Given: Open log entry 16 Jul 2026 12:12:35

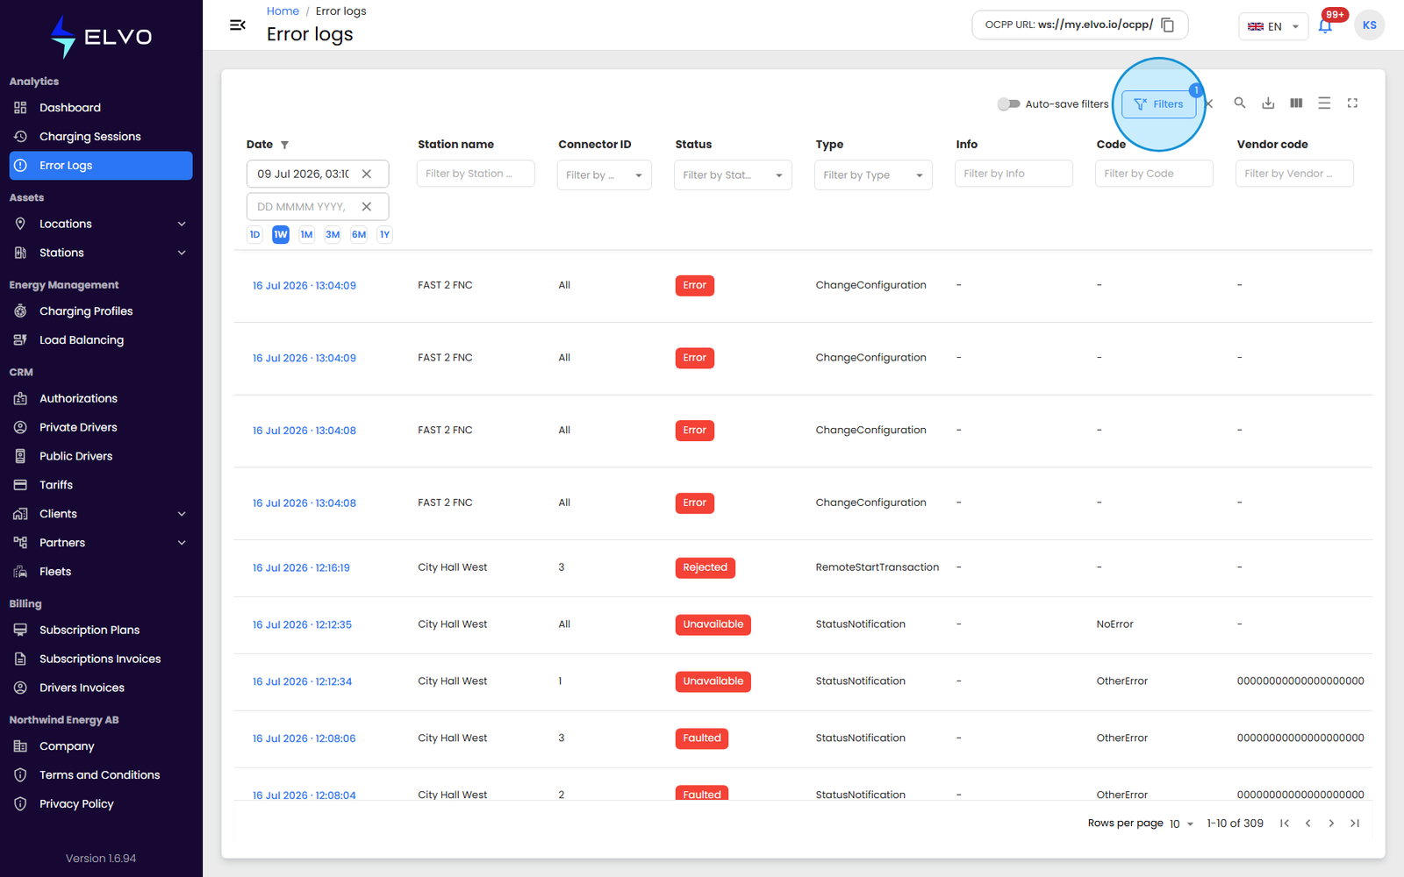Looking at the screenshot, I should 302,625.
